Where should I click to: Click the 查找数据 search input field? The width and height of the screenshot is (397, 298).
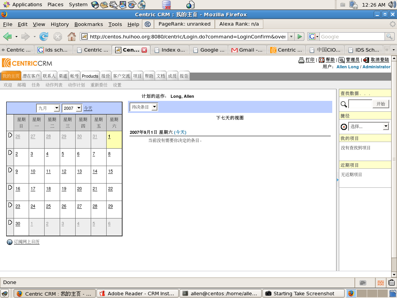tap(360, 104)
